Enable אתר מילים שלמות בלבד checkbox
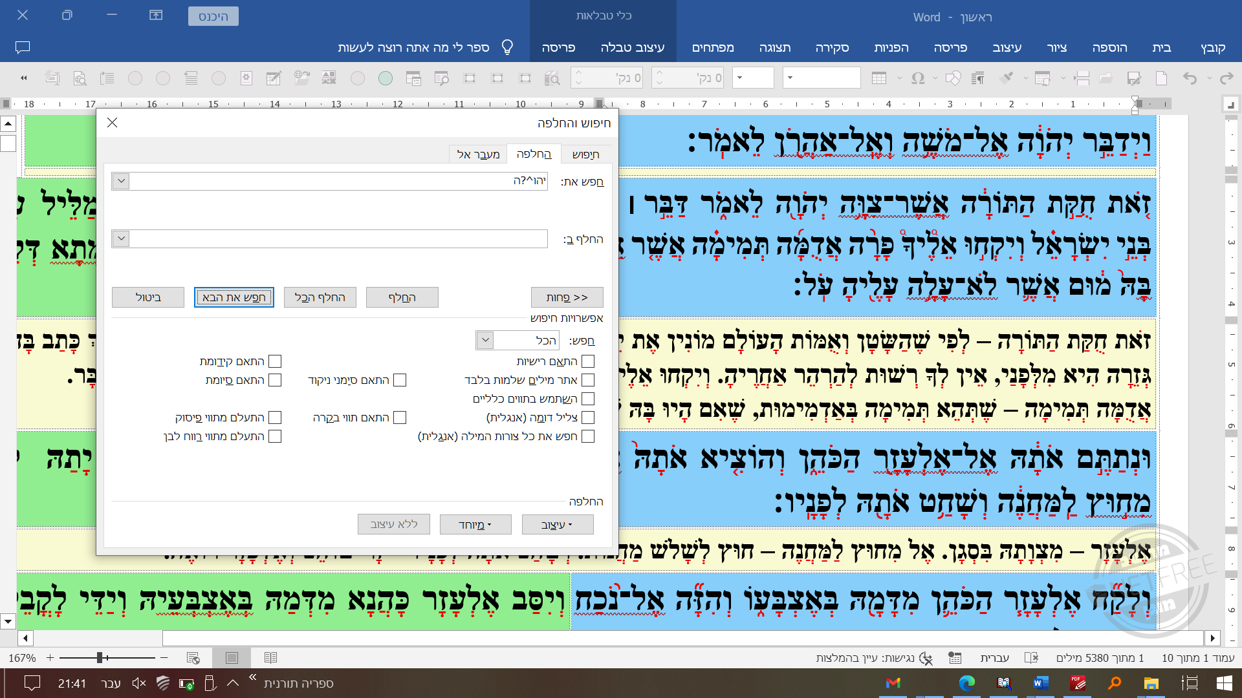 (588, 380)
